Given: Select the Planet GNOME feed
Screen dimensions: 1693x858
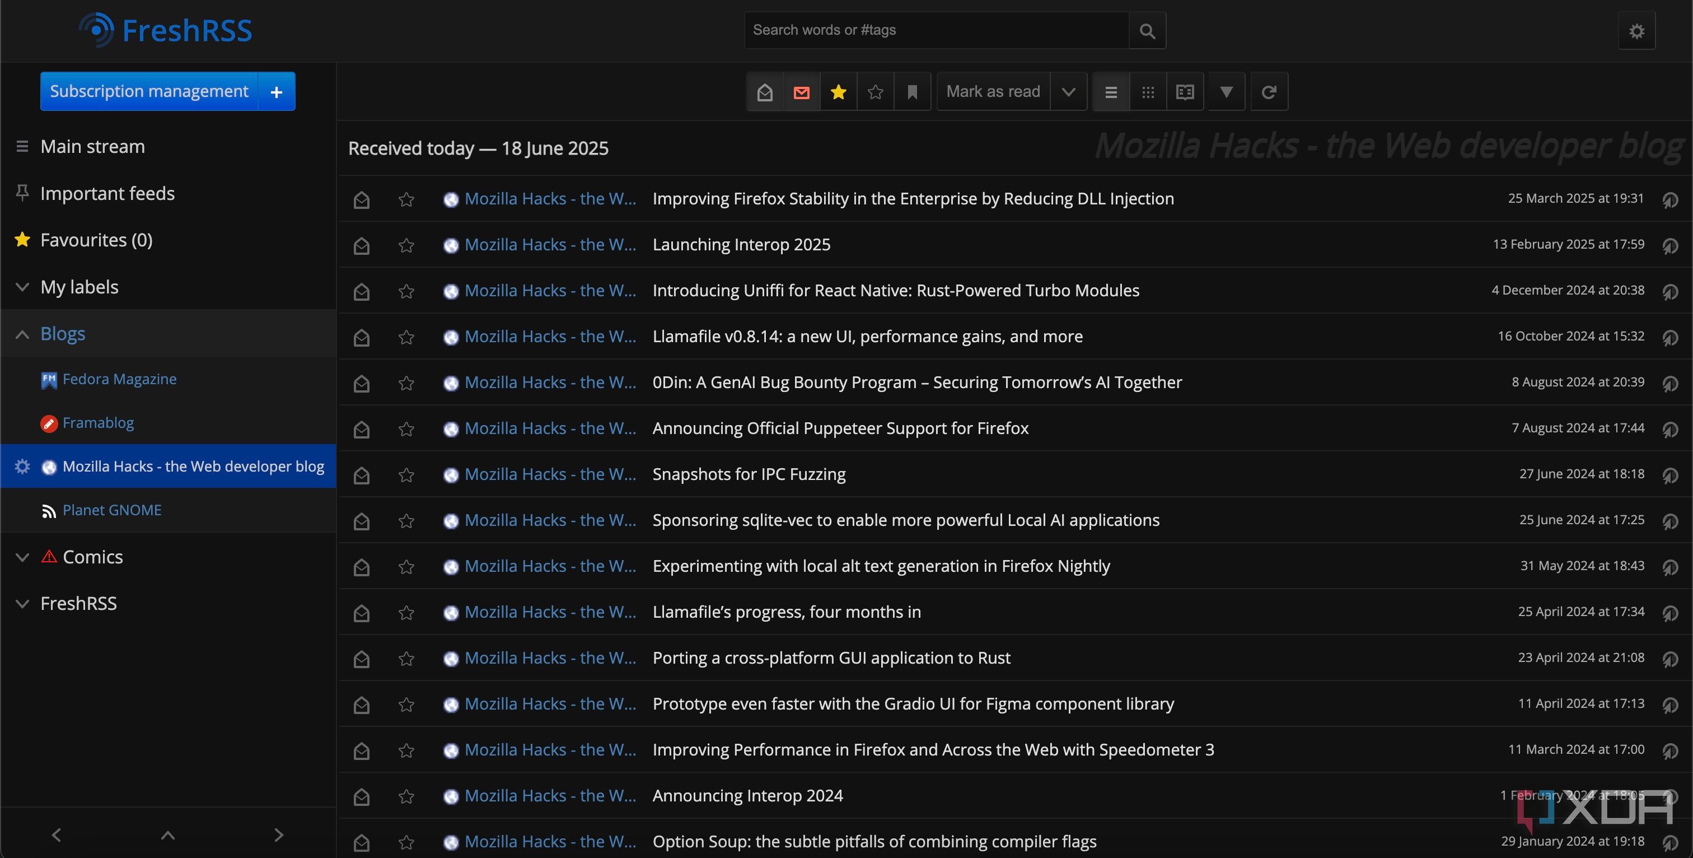Looking at the screenshot, I should 112,510.
